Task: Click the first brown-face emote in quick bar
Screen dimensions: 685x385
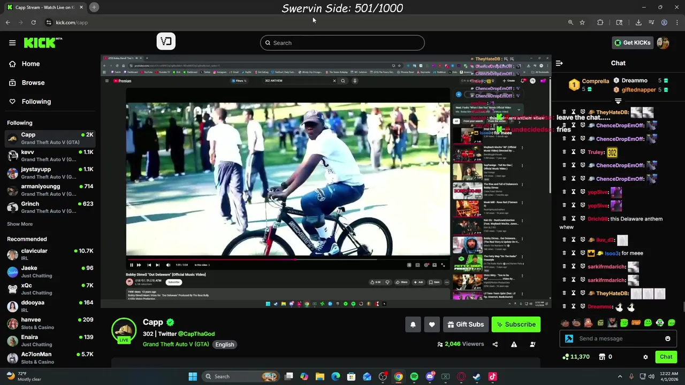Action: [x=565, y=323]
